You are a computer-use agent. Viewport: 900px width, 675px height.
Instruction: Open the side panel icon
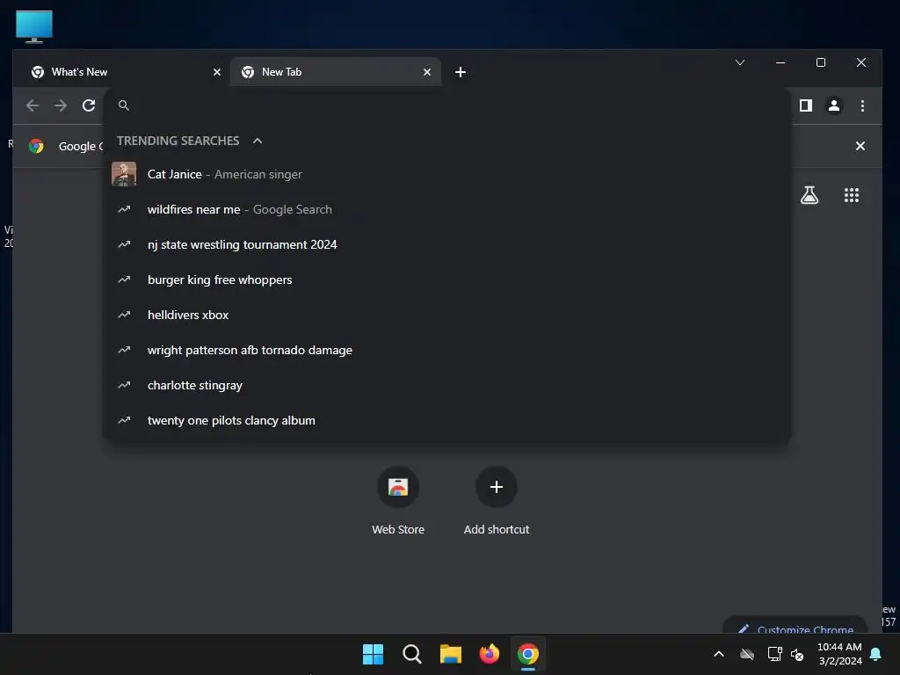point(806,105)
